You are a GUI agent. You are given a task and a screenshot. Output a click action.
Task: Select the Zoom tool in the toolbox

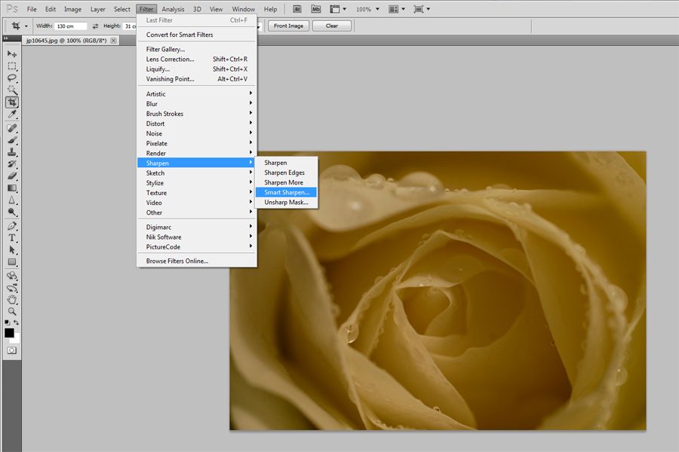[x=11, y=311]
